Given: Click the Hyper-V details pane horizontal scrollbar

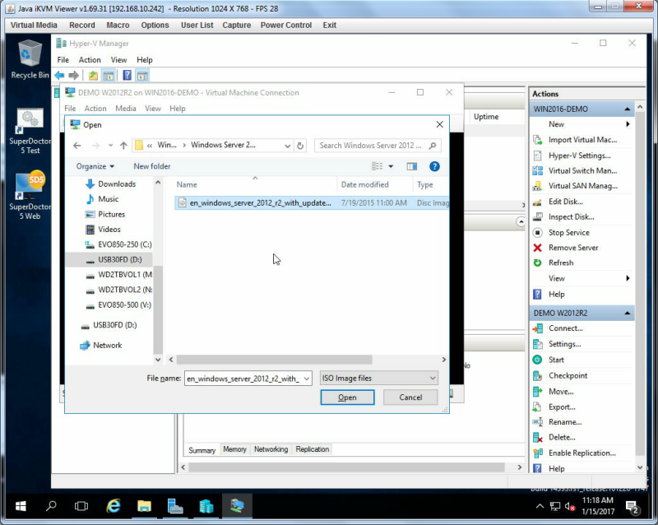Looking at the screenshot, I should tap(346, 467).
